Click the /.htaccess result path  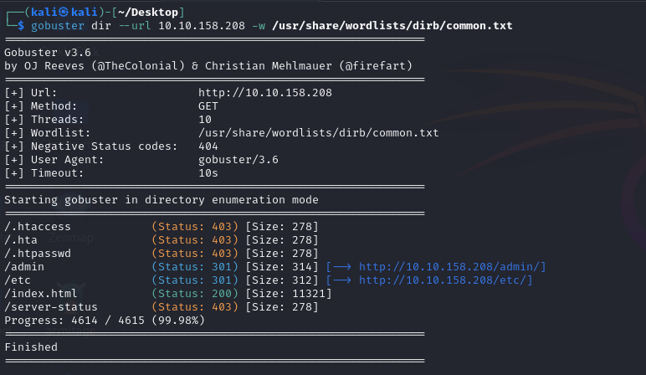pos(38,226)
